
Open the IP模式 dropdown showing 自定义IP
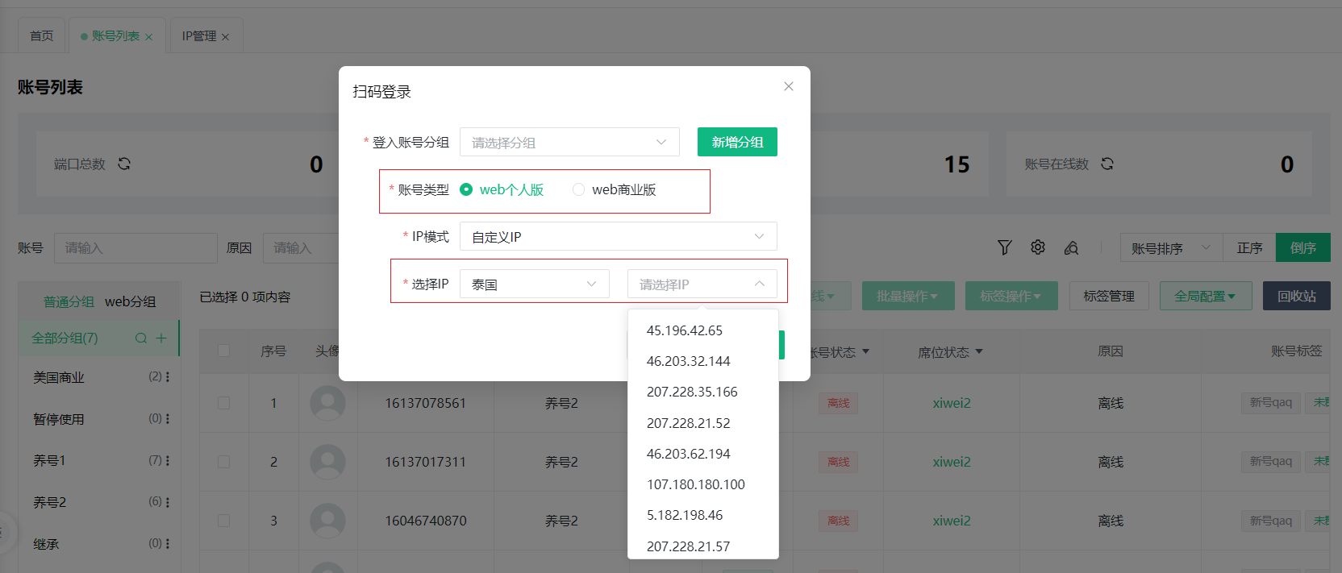pyautogui.click(x=619, y=236)
